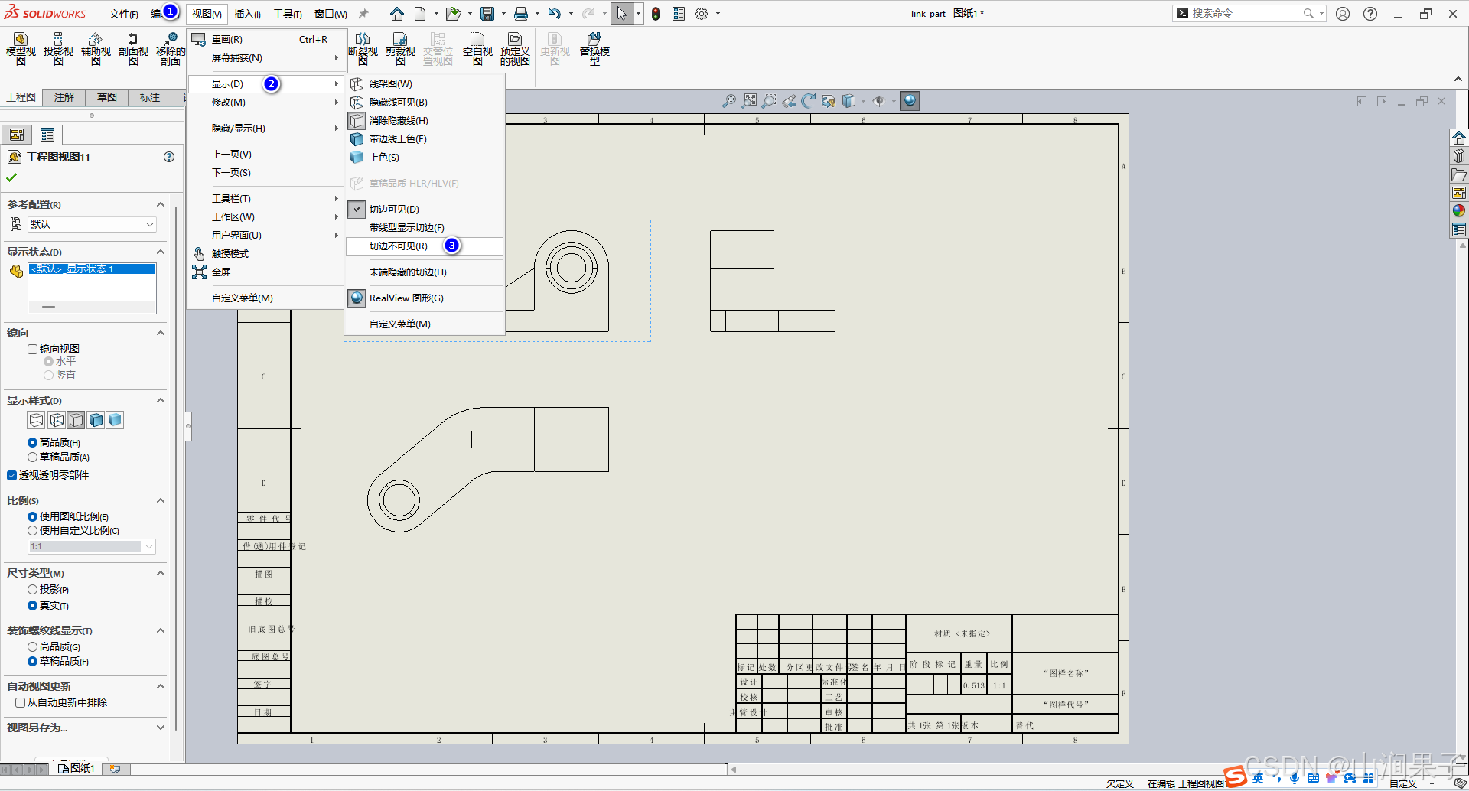This screenshot has height=791, width=1469.
Task: Switch to the 草图 ribbon tab
Action: tap(107, 97)
